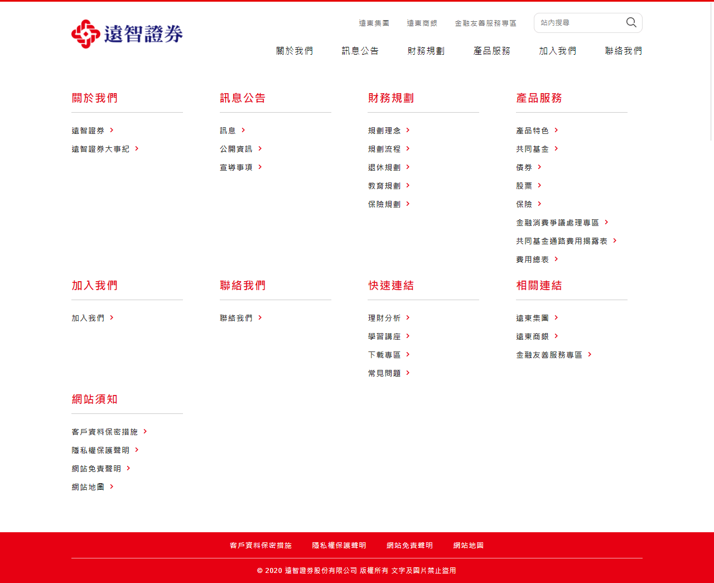Open 遠東集團 in the top header
The width and height of the screenshot is (714, 583).
374,23
